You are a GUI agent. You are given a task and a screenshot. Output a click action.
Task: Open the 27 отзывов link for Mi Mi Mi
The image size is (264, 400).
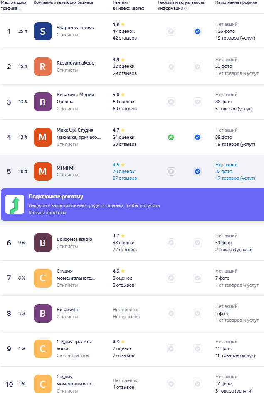pyautogui.click(x=125, y=178)
